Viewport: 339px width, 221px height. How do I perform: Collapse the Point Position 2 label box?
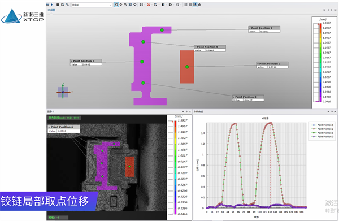(x=258, y=64)
